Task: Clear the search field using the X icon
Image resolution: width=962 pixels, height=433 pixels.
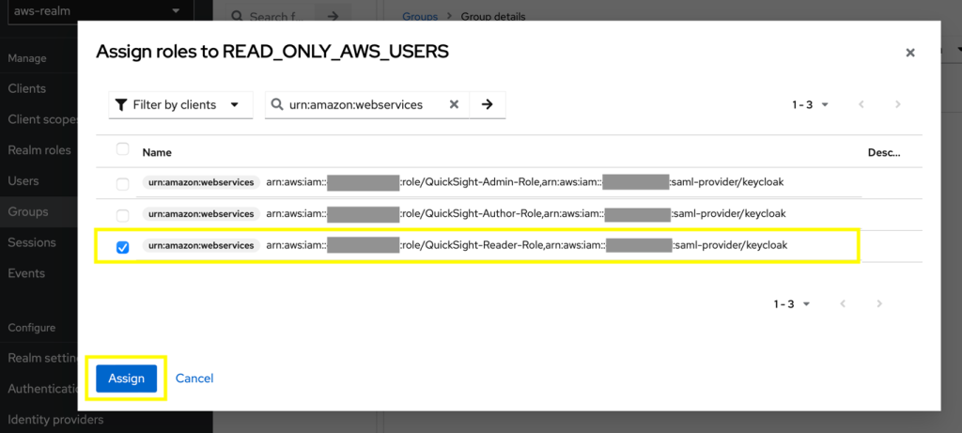Action: 454,104
